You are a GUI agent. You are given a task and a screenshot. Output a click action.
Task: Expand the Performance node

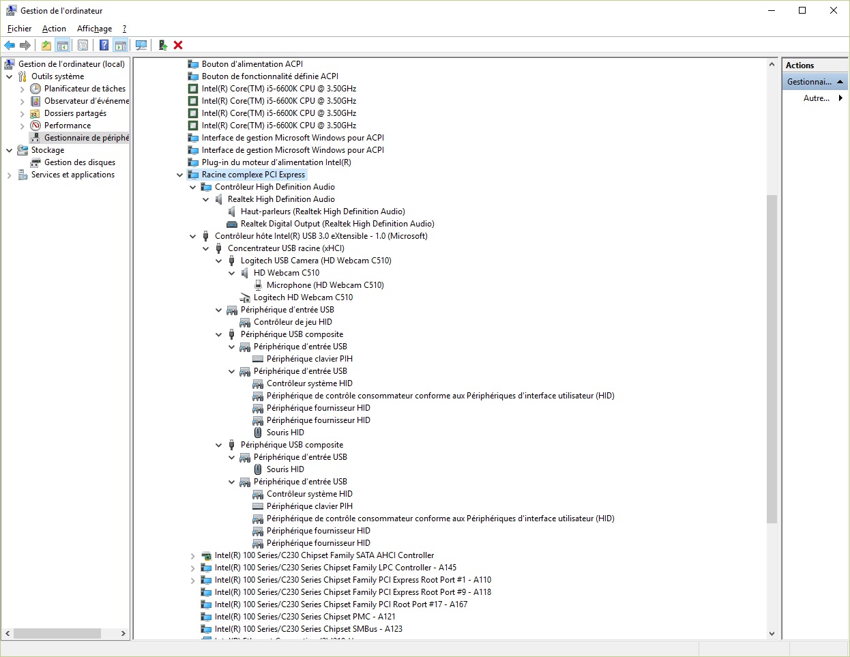click(23, 126)
